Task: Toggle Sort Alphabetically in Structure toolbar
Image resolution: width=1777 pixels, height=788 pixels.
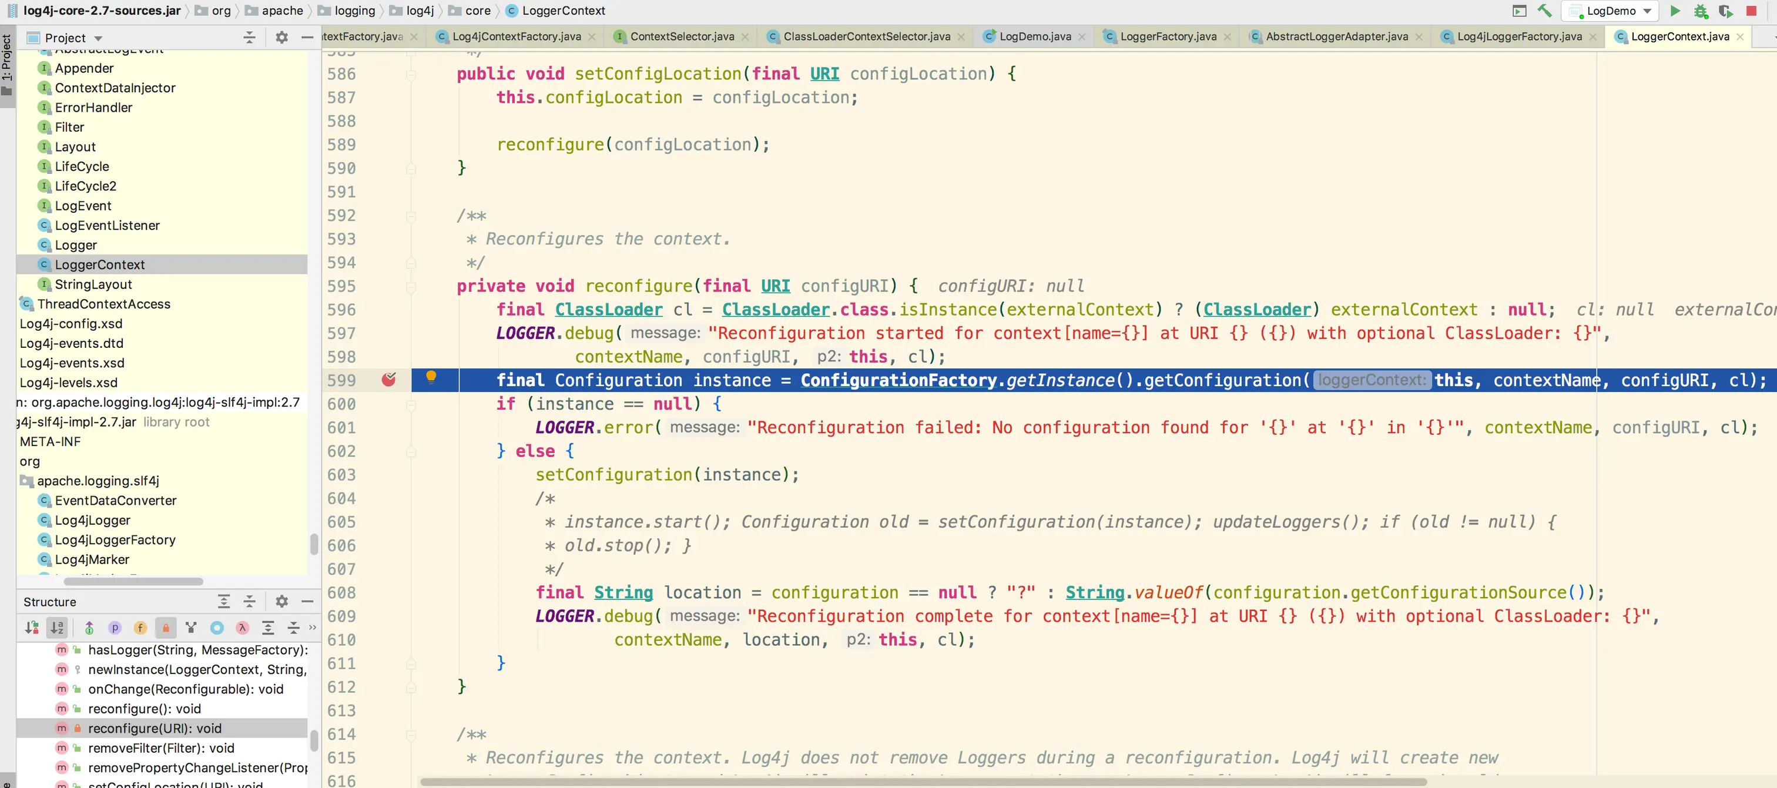Action: tap(56, 627)
